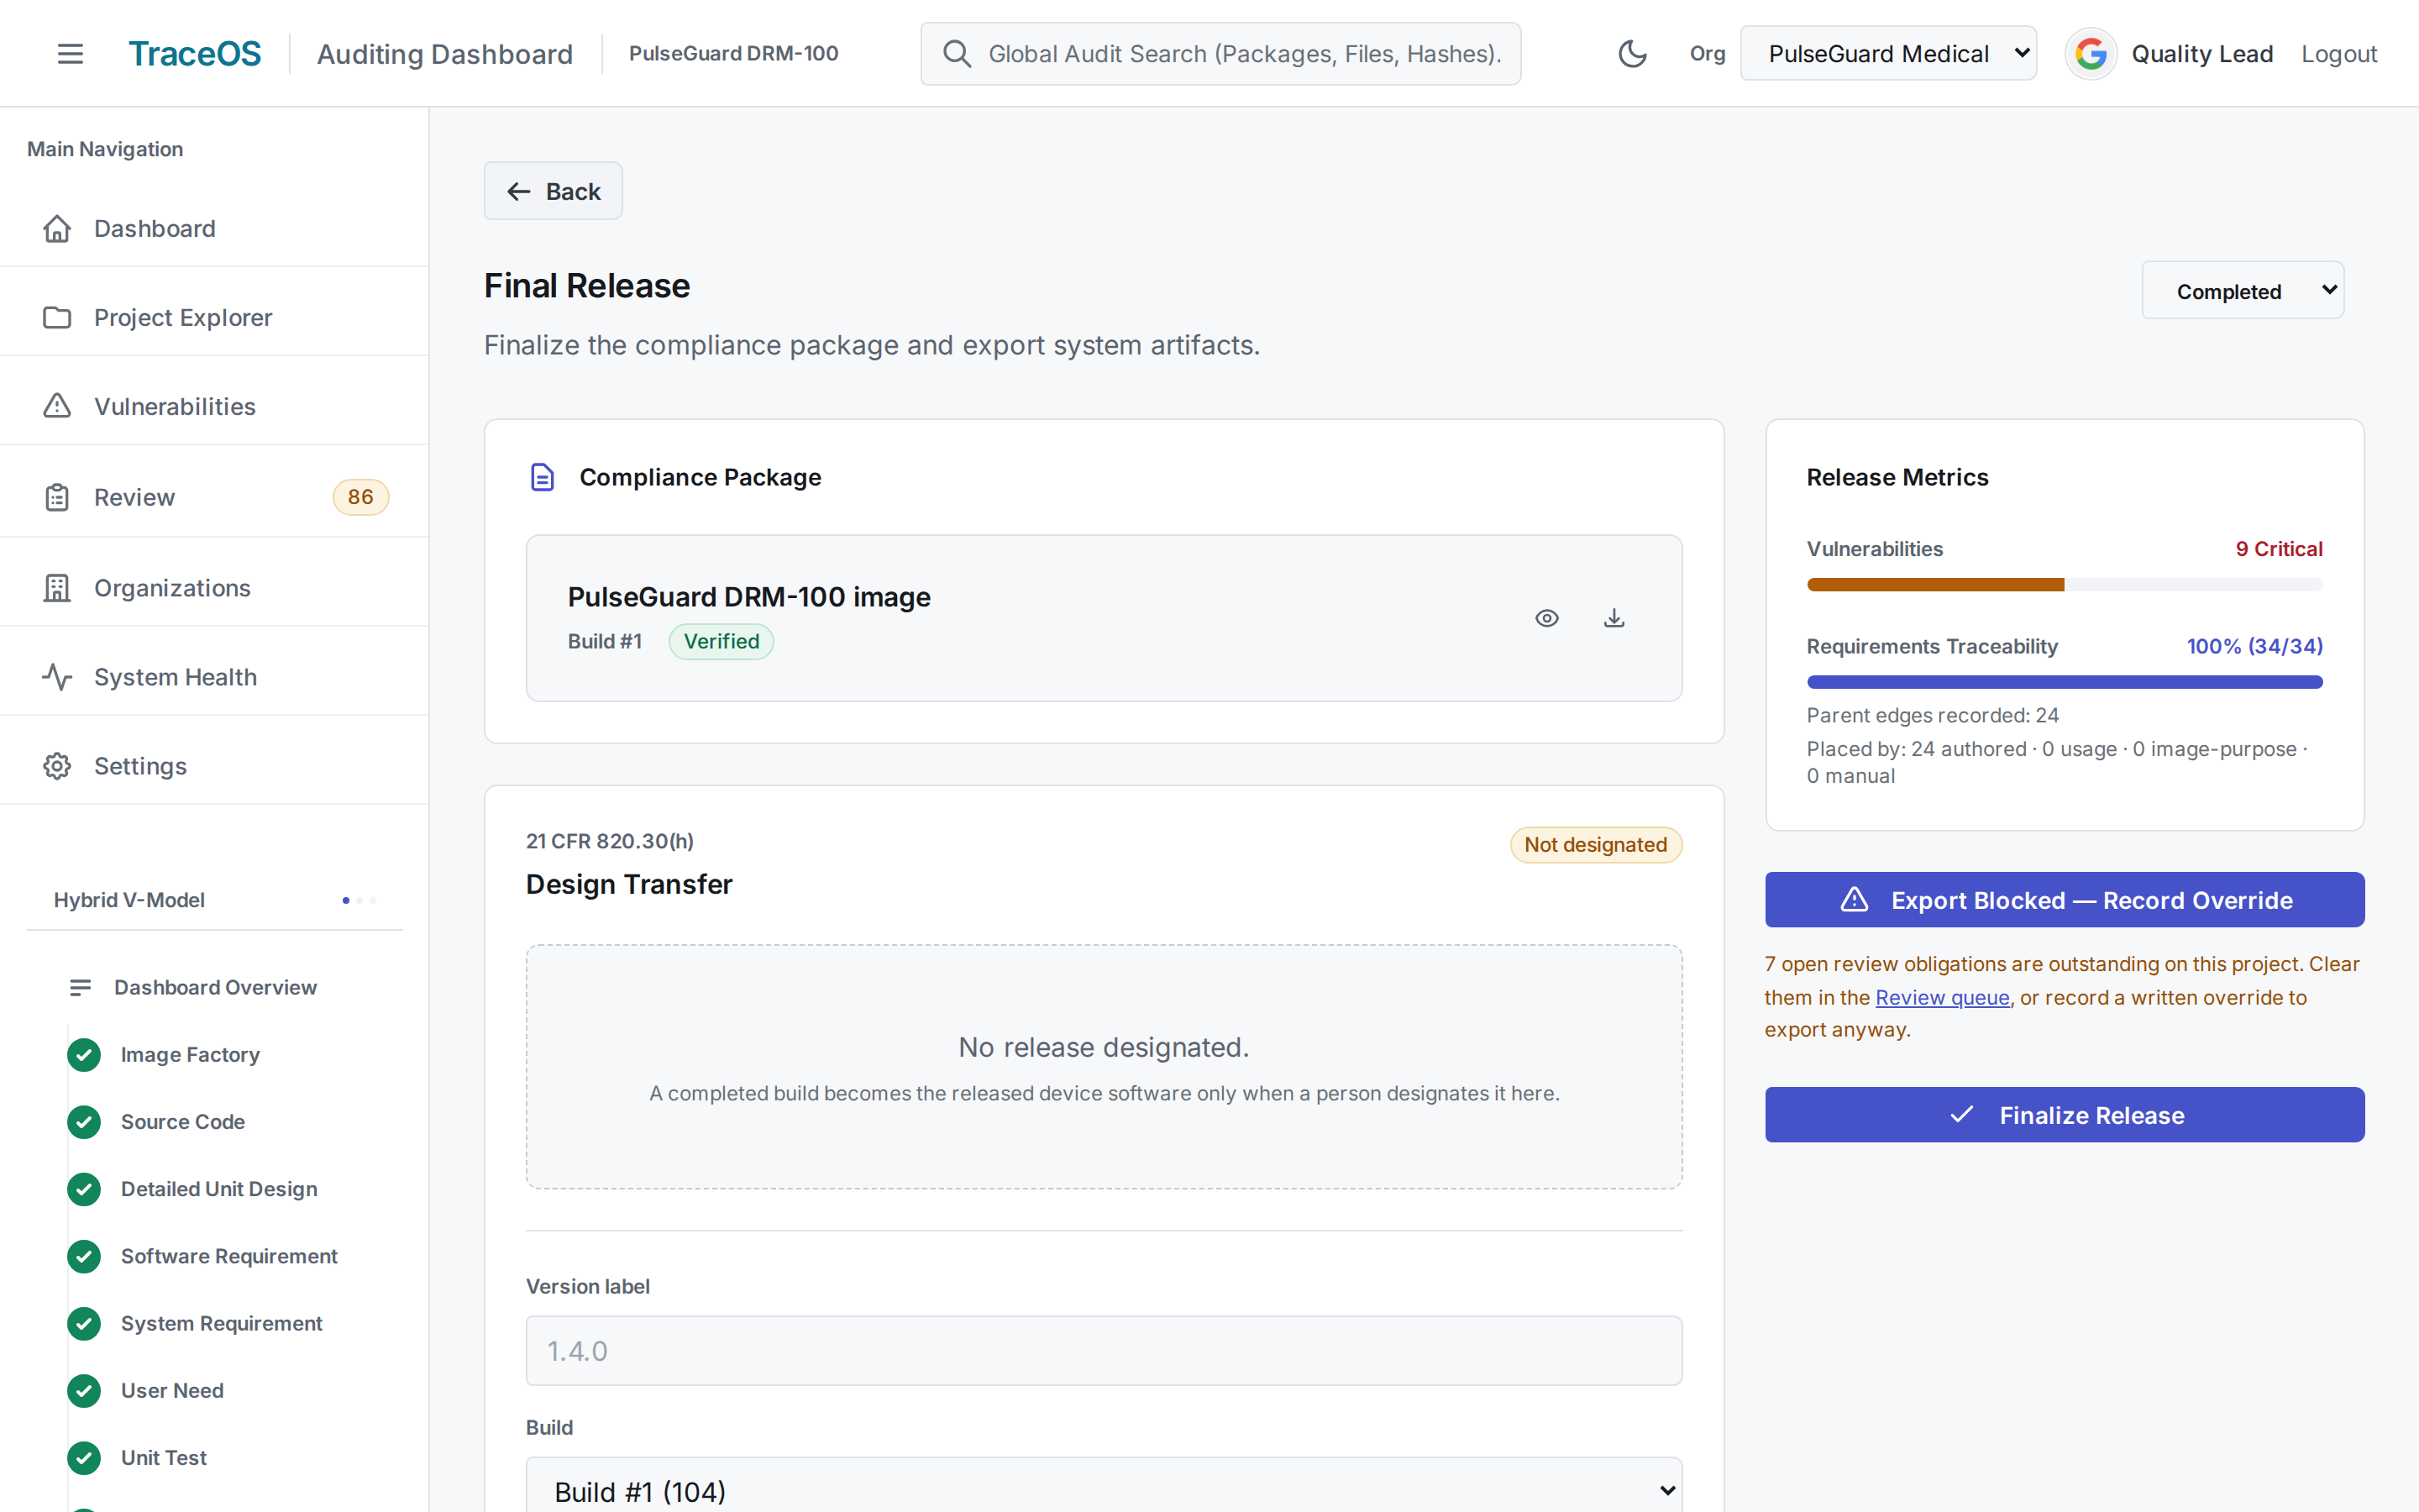Click the Global Audit Search field
The height and width of the screenshot is (1512, 2419).
click(1220, 54)
